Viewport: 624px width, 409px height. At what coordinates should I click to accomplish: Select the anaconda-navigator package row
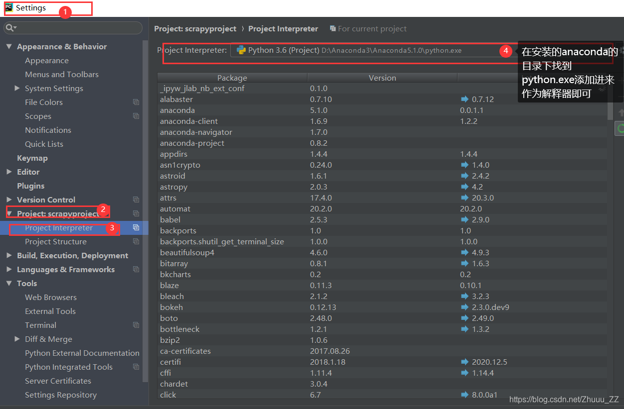pos(382,132)
